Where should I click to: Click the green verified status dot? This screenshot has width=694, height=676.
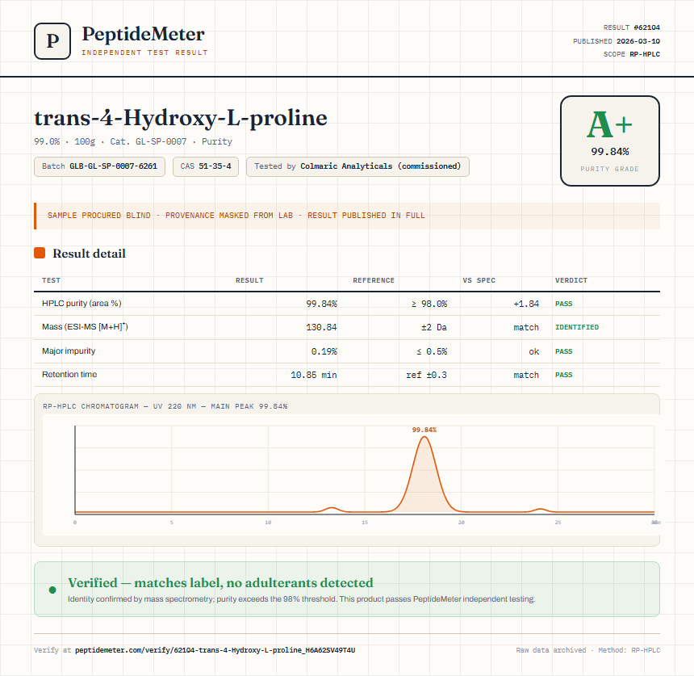52,590
